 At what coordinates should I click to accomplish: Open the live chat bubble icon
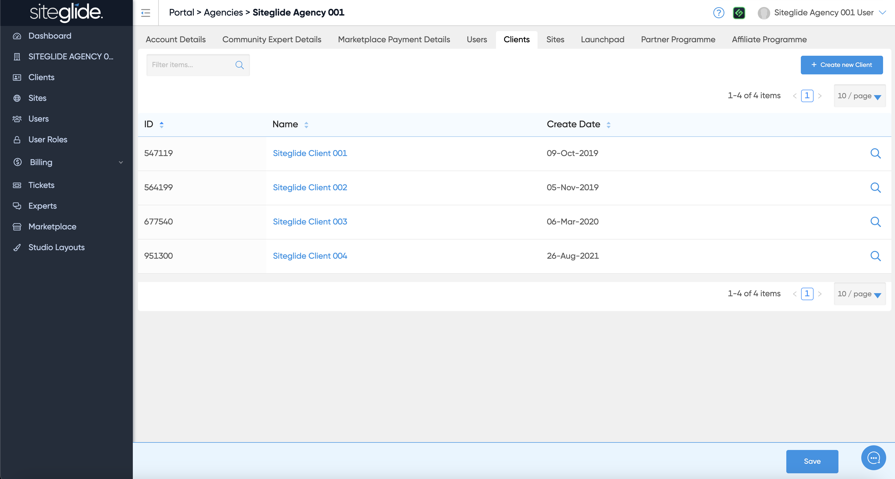[x=873, y=458]
